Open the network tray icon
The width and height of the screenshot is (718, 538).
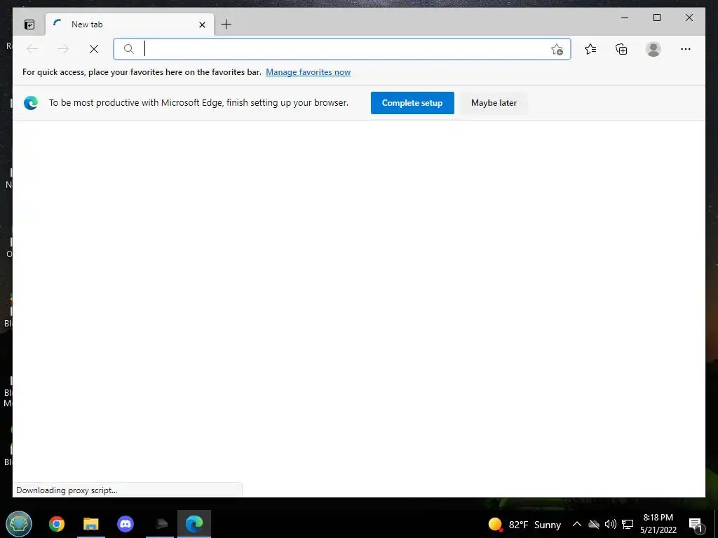[x=628, y=524]
